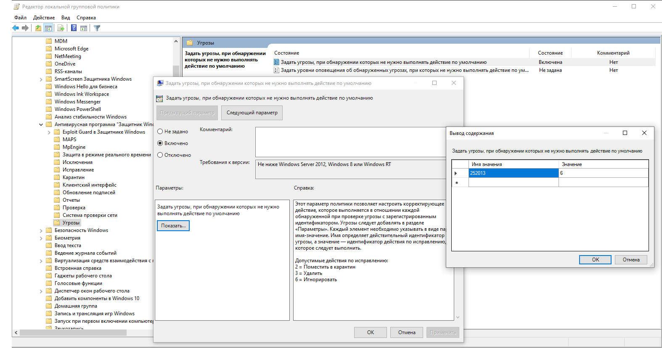Click the blue Back arrow in toolbar

(16, 28)
